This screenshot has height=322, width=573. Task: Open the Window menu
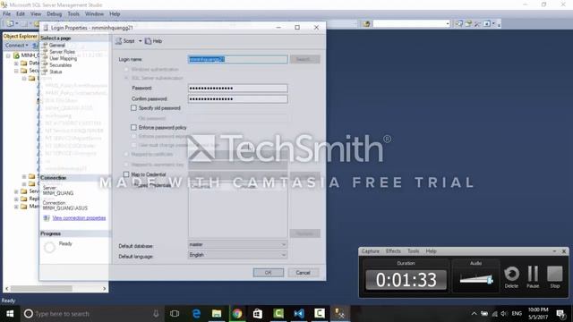pyautogui.click(x=94, y=14)
